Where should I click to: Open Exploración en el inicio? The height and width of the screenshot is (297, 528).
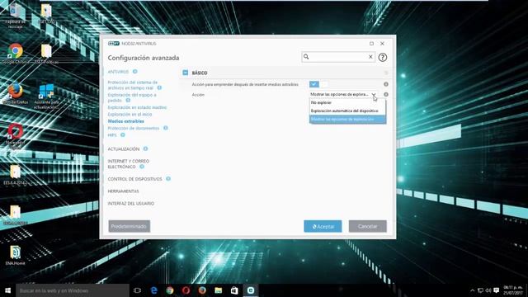tap(130, 115)
